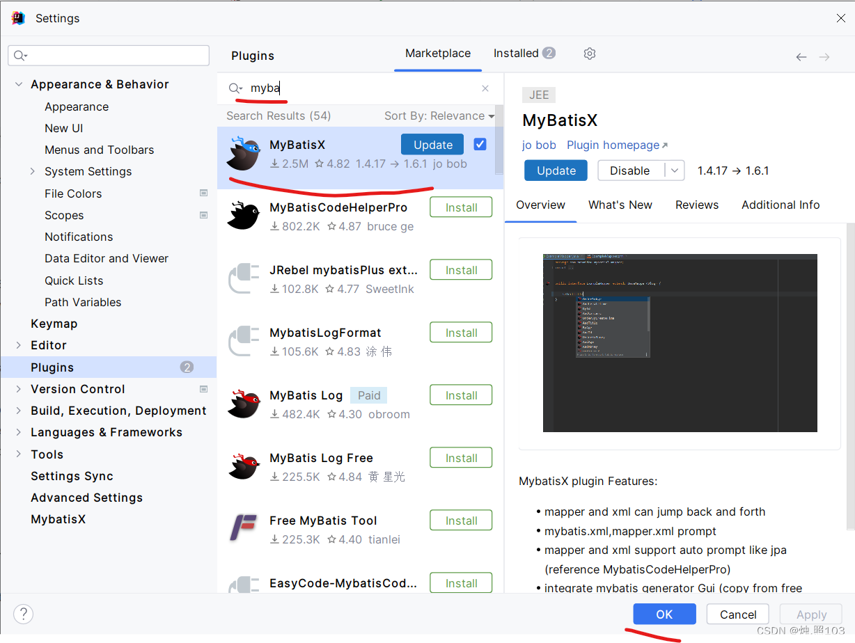Click the plugin list vertical scrollbar

pos(499,139)
